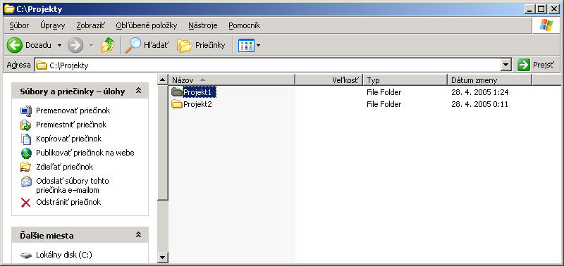Open the Dozadu history dropdown arrow
This screenshot has height=266, width=564.
click(x=60, y=46)
